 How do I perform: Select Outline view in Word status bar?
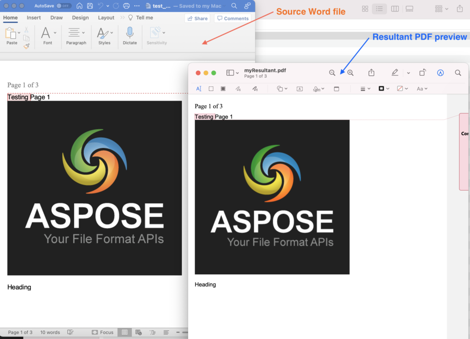152,332
